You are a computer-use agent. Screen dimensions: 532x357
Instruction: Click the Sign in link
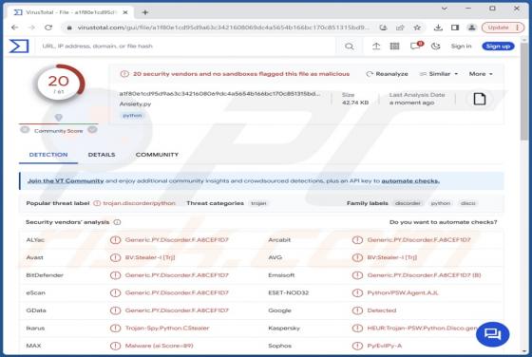461,47
